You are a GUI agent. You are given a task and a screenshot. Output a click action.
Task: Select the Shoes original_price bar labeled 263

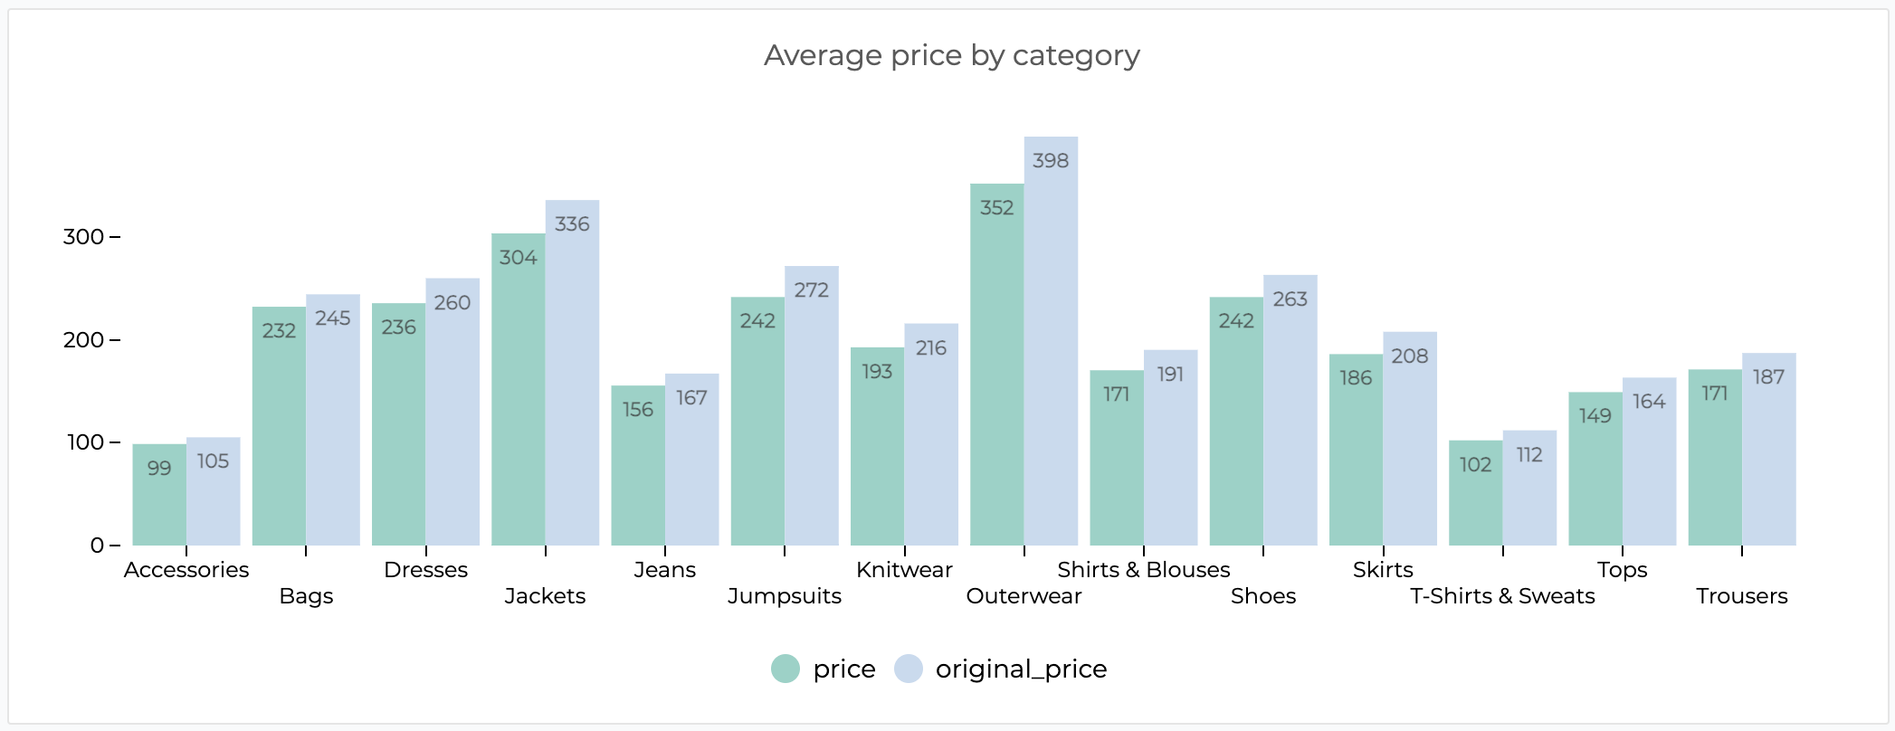(1290, 412)
